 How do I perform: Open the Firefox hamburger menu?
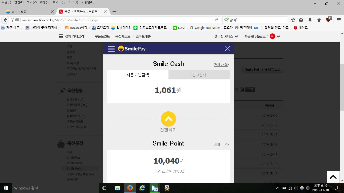click(338, 20)
